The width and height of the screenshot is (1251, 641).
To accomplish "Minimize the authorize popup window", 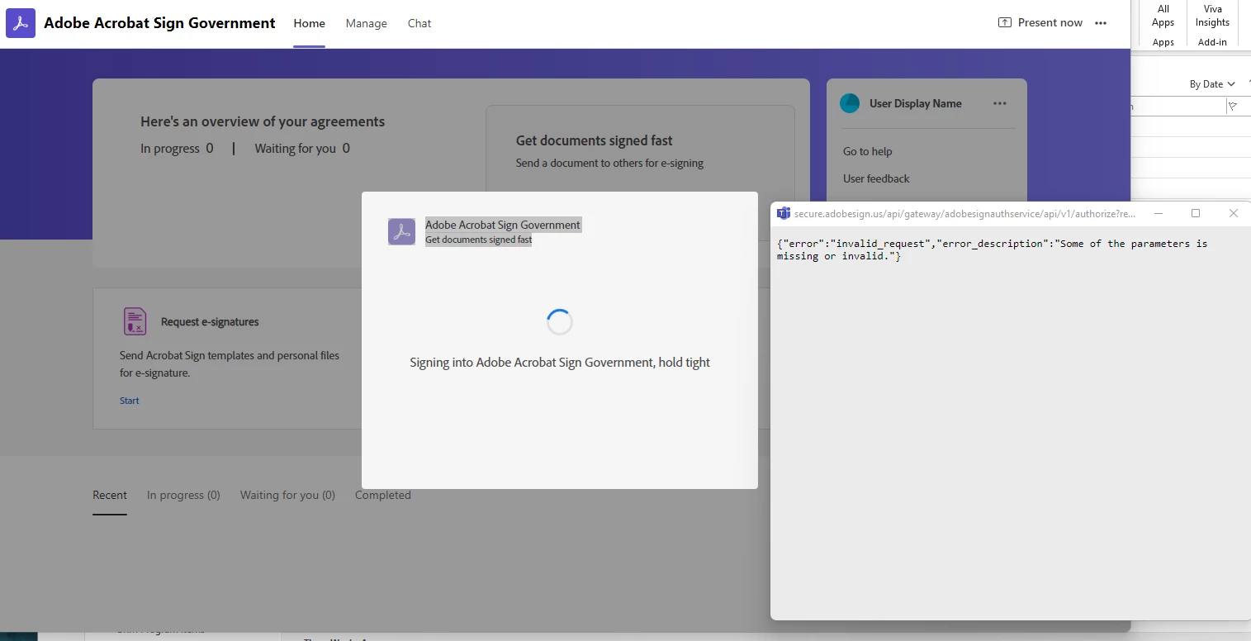I will click(1159, 213).
